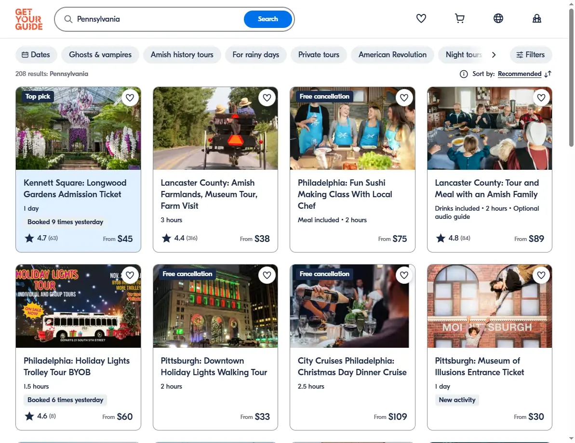The image size is (575, 443).
Task: Favorite the Museum of Illusions card
Action: 541,275
